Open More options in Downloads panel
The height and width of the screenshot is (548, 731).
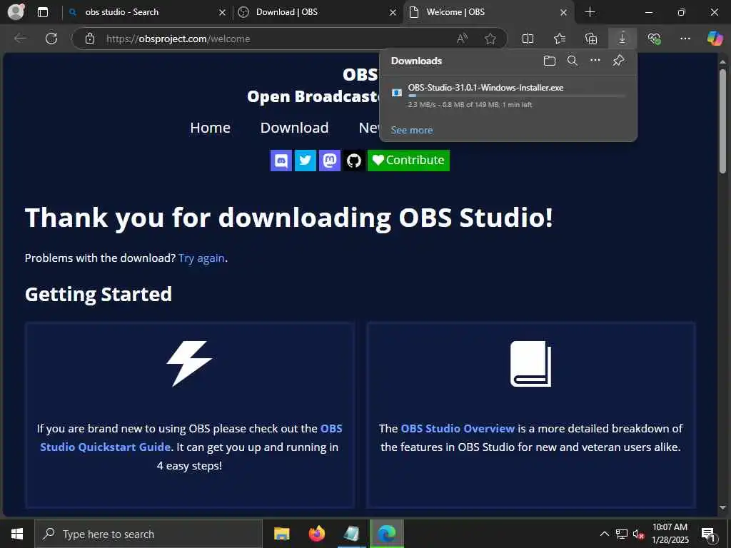click(595, 60)
